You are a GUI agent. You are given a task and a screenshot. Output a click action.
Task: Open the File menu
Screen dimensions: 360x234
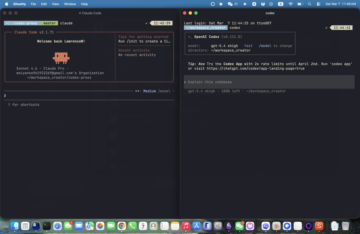(33, 4)
